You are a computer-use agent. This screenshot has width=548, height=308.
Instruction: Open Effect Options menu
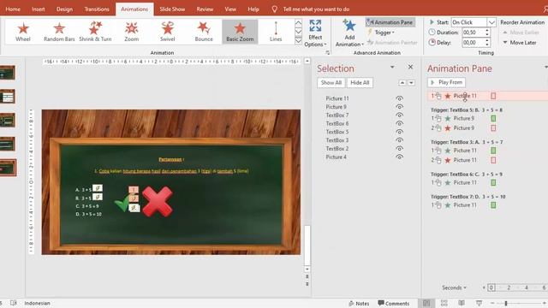pyautogui.click(x=315, y=33)
